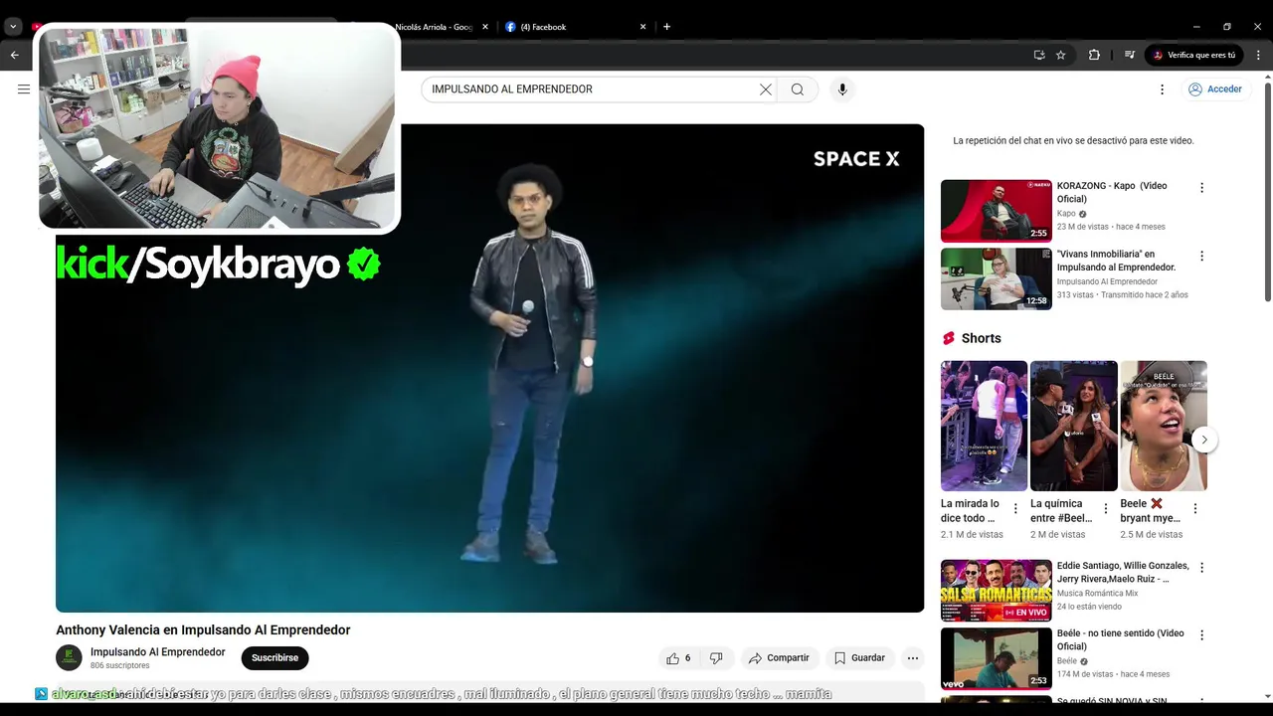Viewport: 1273px width, 716px height.
Task: Start voice search with the microphone icon
Action: pyautogui.click(x=842, y=89)
